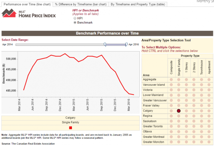
Task: Pick Saskatoon Single Family dot
Action: 179,121
